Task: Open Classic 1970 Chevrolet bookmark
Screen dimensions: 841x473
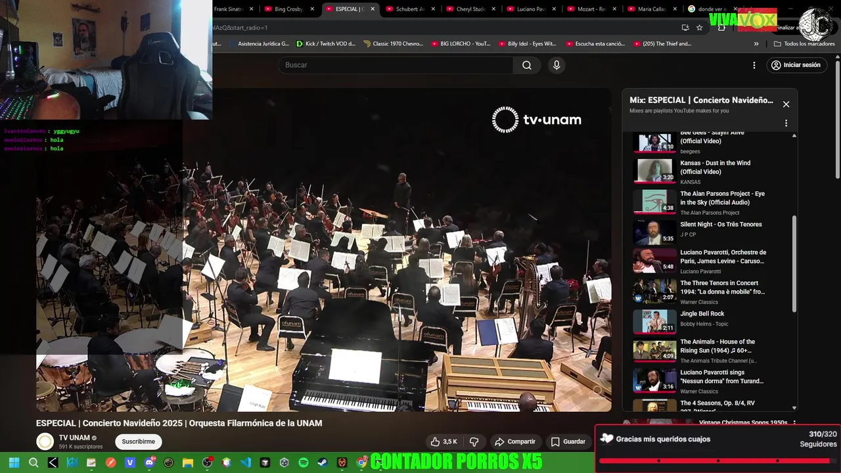Action: tap(393, 44)
